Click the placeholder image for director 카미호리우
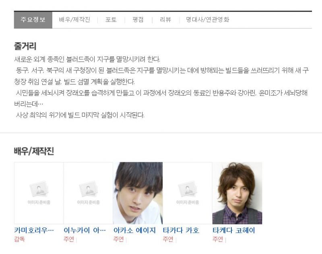322x254 pixels. tap(39, 193)
